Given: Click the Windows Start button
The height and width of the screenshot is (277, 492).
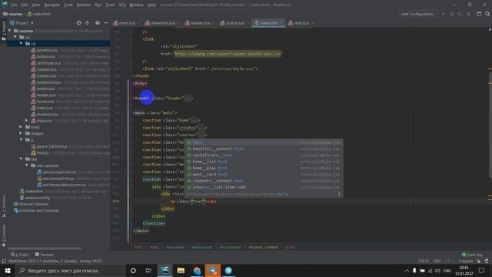Looking at the screenshot, I should pyautogui.click(x=7, y=270).
